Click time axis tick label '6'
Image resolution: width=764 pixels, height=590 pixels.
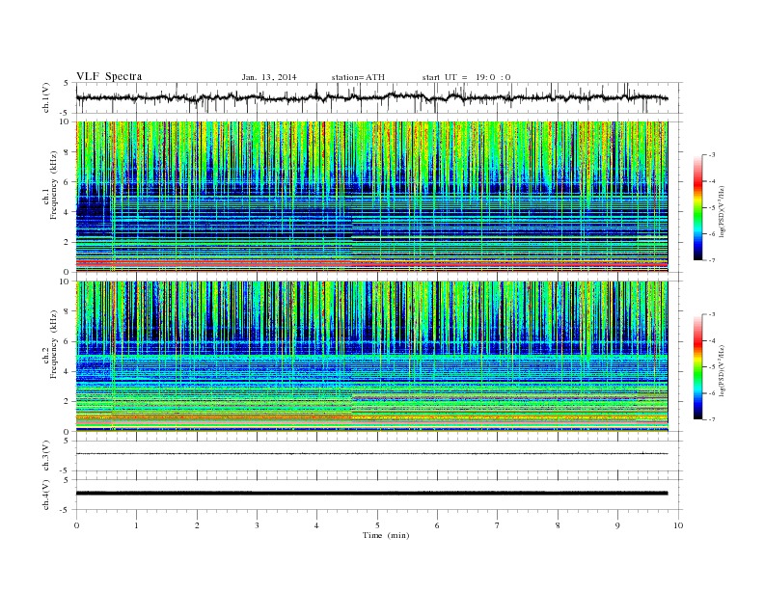click(x=437, y=525)
